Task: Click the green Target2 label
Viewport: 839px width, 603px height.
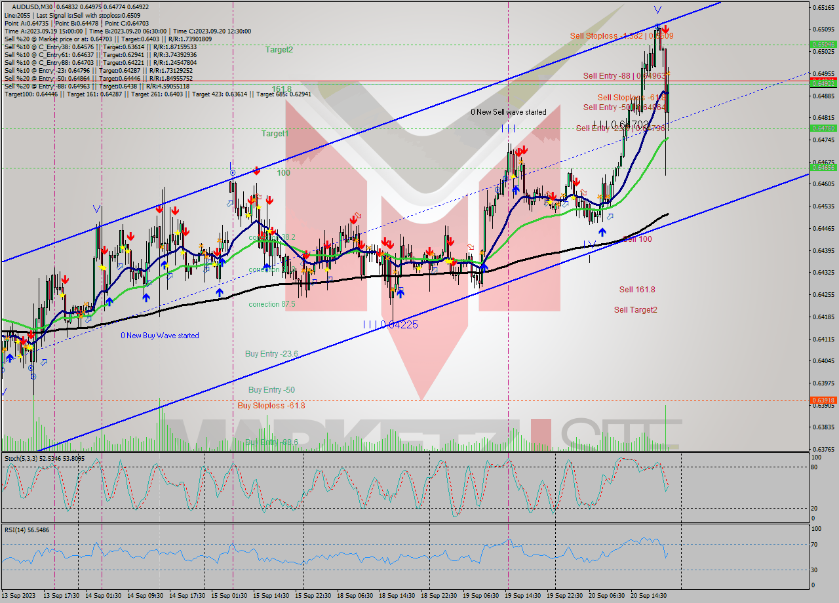Action: 279,49
